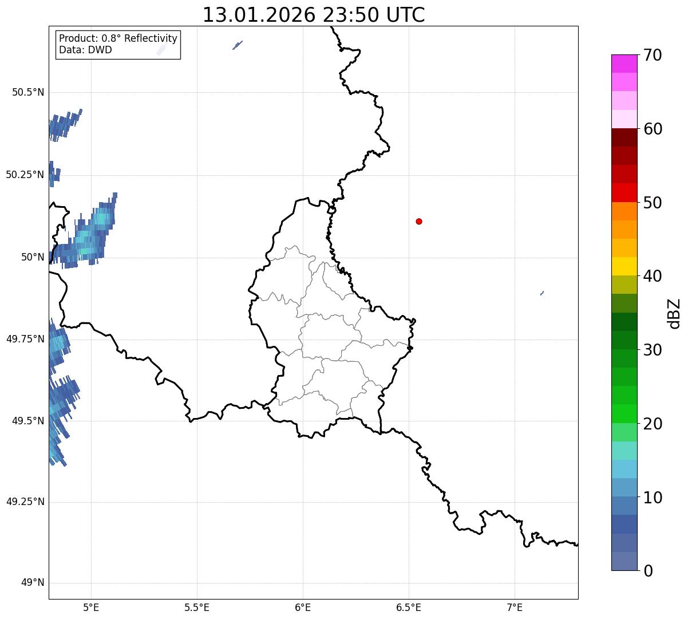Click the small radar echo near 5.7°E top

[x=238, y=45]
